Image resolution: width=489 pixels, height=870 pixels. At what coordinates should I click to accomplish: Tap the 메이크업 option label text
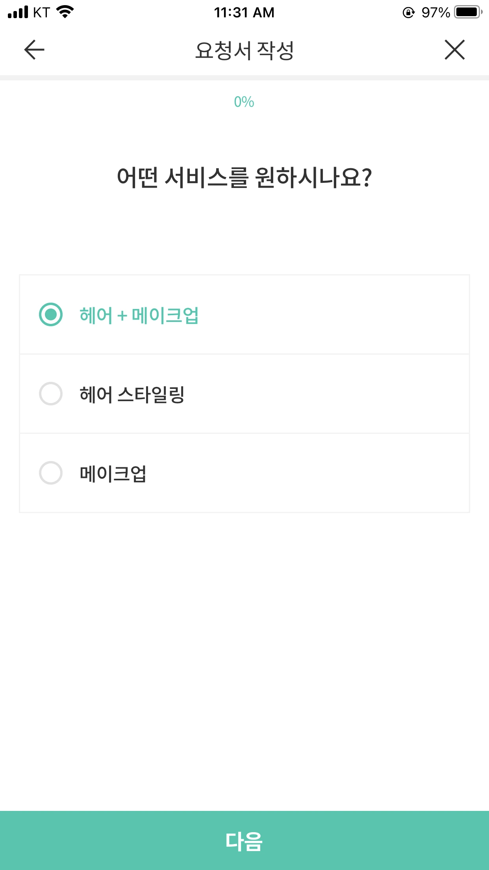pos(113,474)
